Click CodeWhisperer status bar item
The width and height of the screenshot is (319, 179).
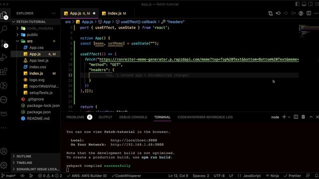coord(126,176)
